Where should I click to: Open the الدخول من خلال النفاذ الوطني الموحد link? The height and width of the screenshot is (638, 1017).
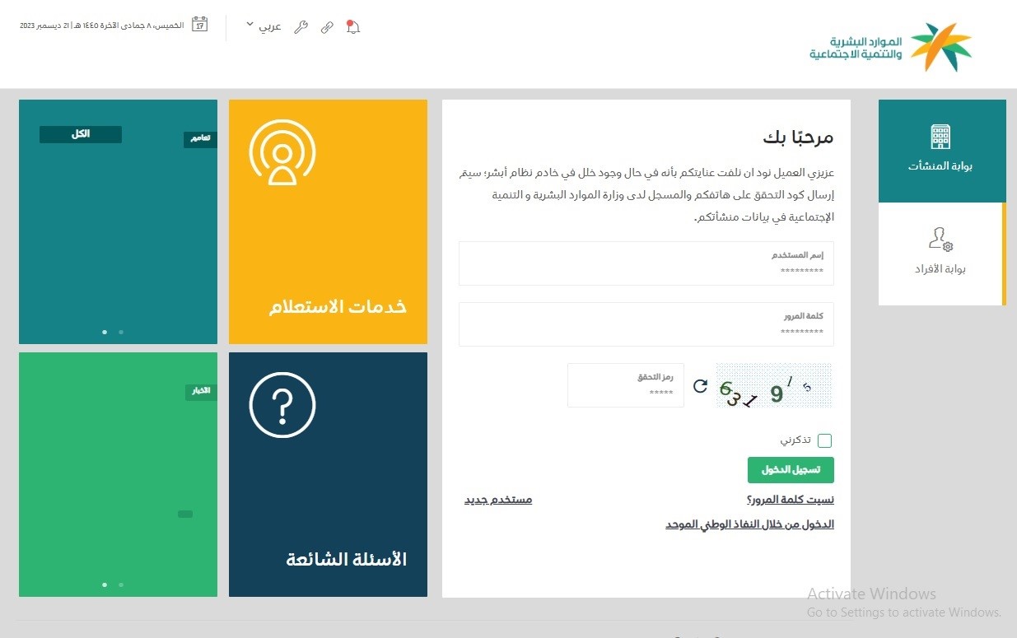point(749,524)
